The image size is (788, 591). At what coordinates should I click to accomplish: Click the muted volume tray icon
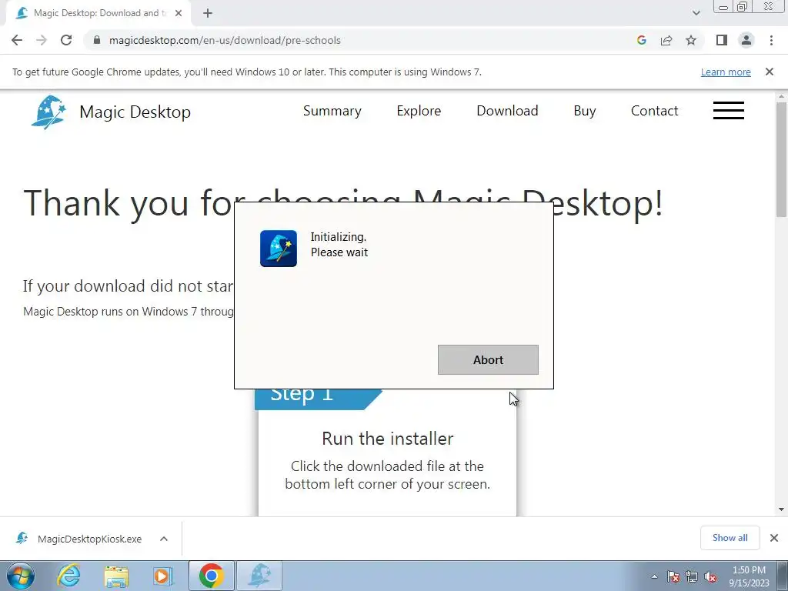click(x=710, y=576)
